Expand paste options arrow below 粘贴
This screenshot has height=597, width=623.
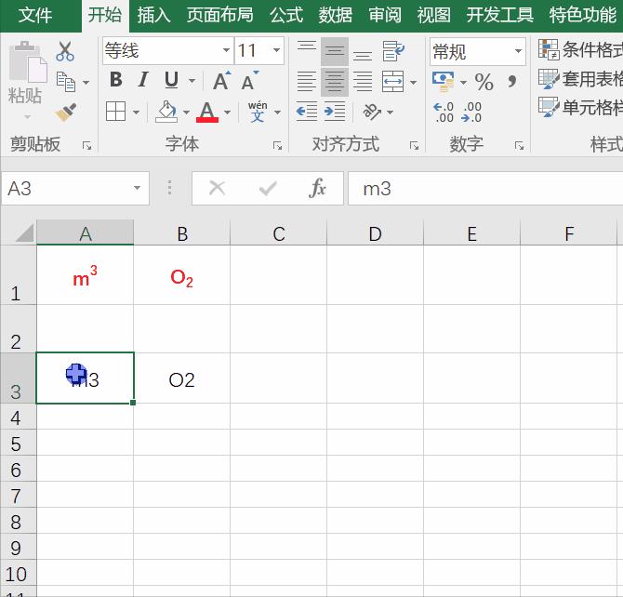[x=27, y=117]
